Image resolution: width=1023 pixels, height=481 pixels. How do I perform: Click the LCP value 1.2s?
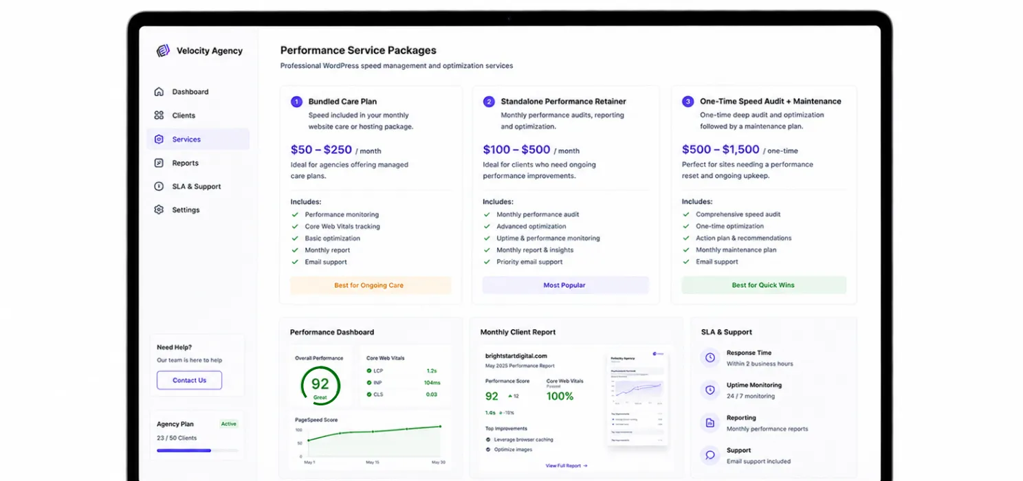pos(432,371)
